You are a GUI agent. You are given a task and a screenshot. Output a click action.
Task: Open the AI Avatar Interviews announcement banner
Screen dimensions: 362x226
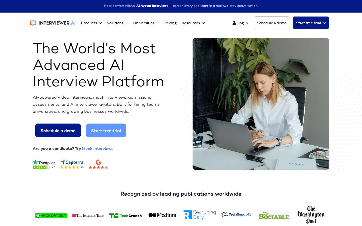pyautogui.click(x=181, y=6)
